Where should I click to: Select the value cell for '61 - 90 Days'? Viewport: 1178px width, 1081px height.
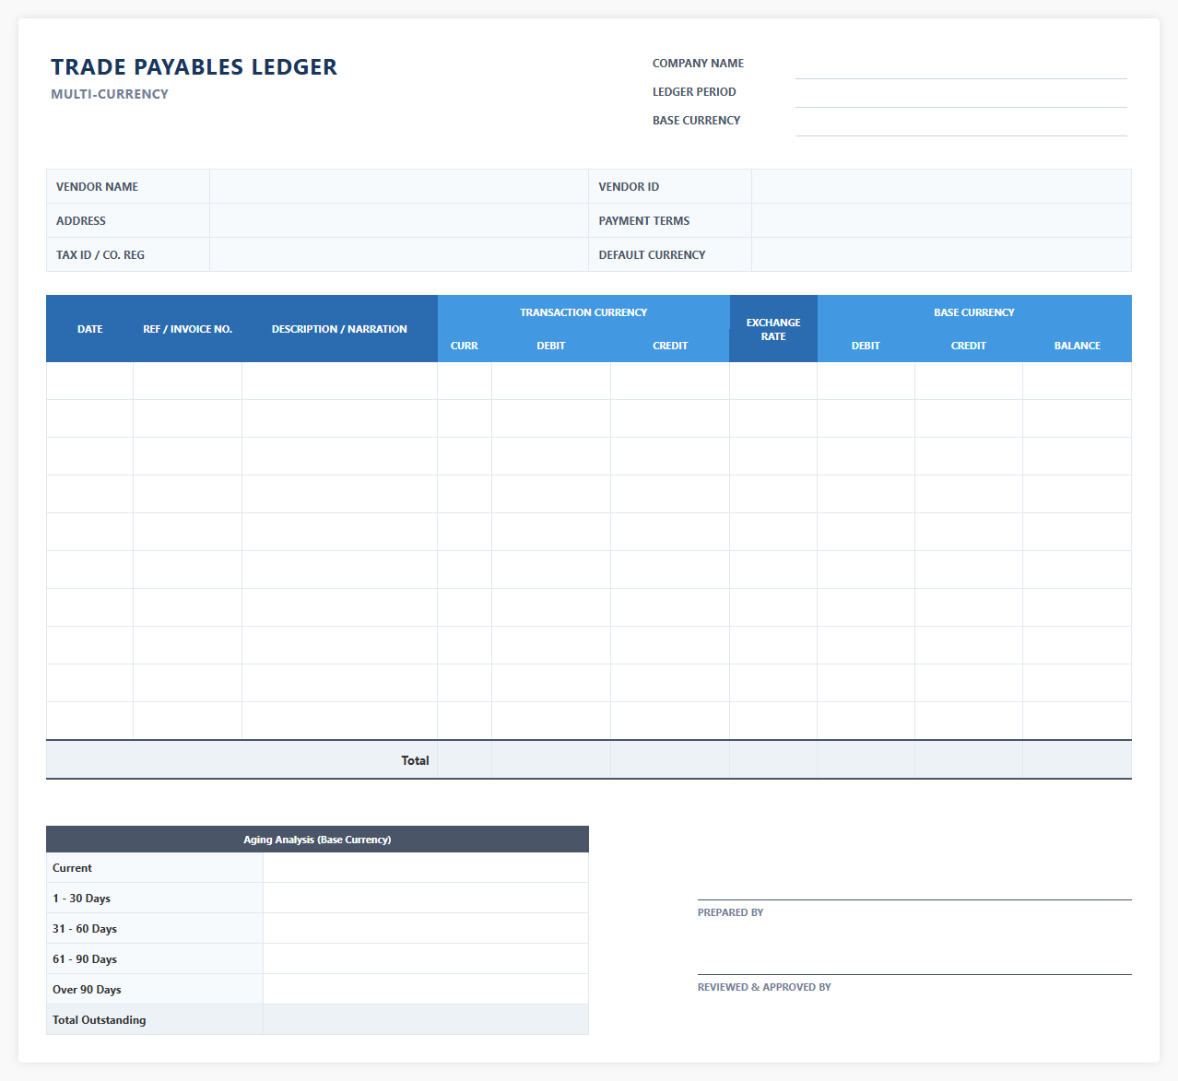pos(426,958)
